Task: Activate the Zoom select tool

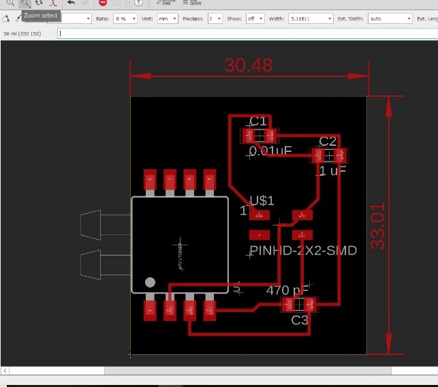Action: pyautogui.click(x=25, y=3)
